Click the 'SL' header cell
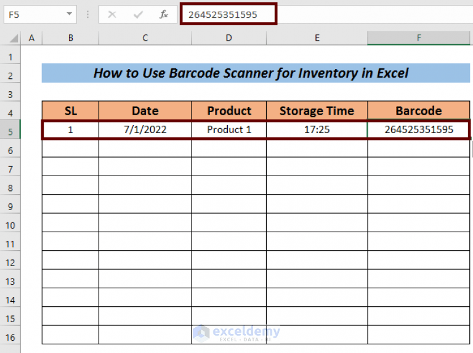 pos(71,111)
